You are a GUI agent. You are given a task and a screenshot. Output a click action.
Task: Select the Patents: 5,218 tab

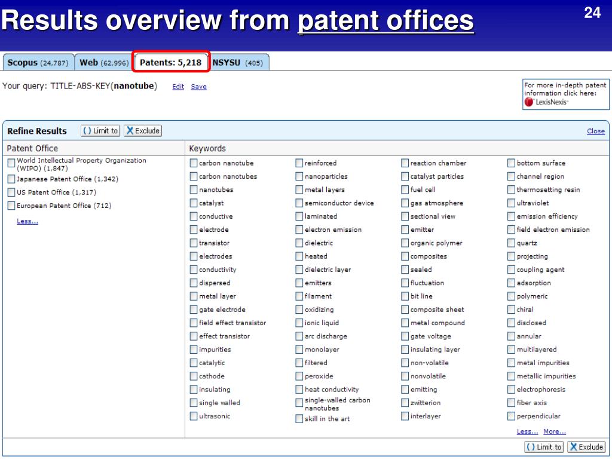[x=170, y=62]
